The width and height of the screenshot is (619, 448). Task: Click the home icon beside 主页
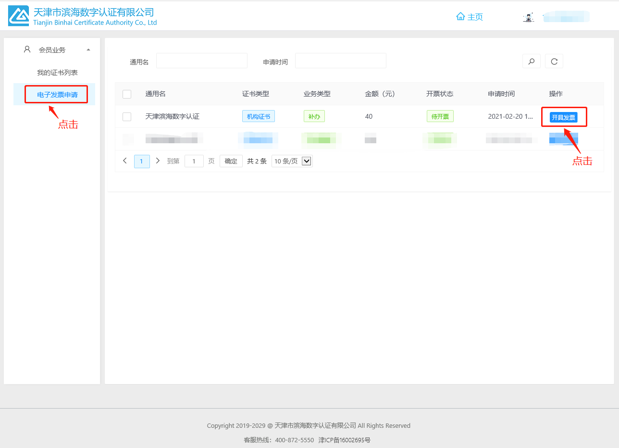(x=460, y=17)
